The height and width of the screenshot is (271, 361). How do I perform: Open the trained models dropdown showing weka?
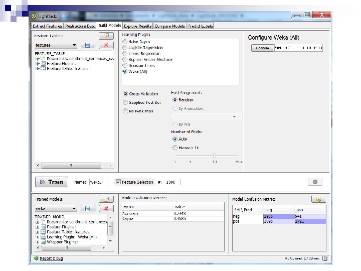(x=56, y=209)
